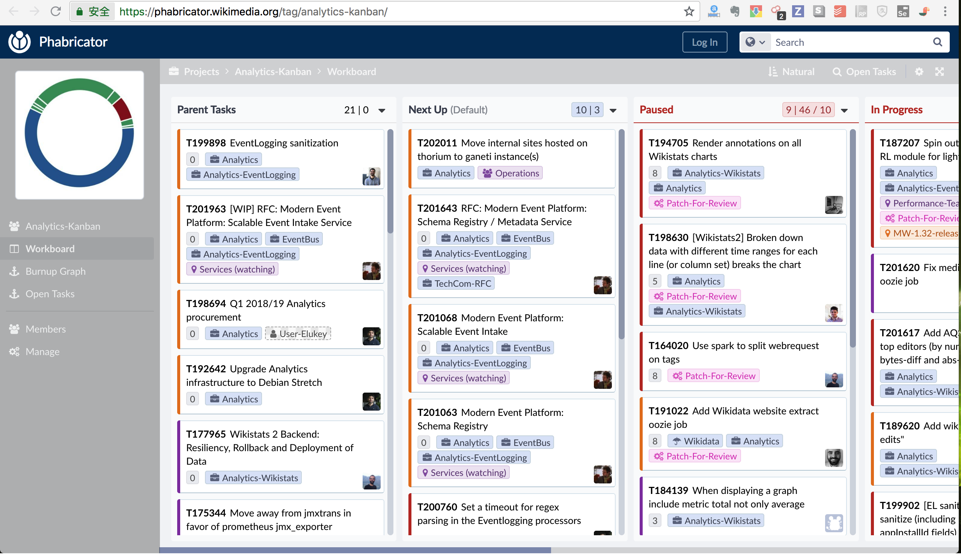Expand the Paused column menu
The height and width of the screenshot is (554, 961).
(x=844, y=110)
